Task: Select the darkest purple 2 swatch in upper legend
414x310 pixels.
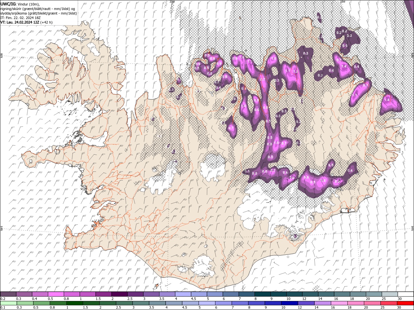Action: (x=119, y=294)
